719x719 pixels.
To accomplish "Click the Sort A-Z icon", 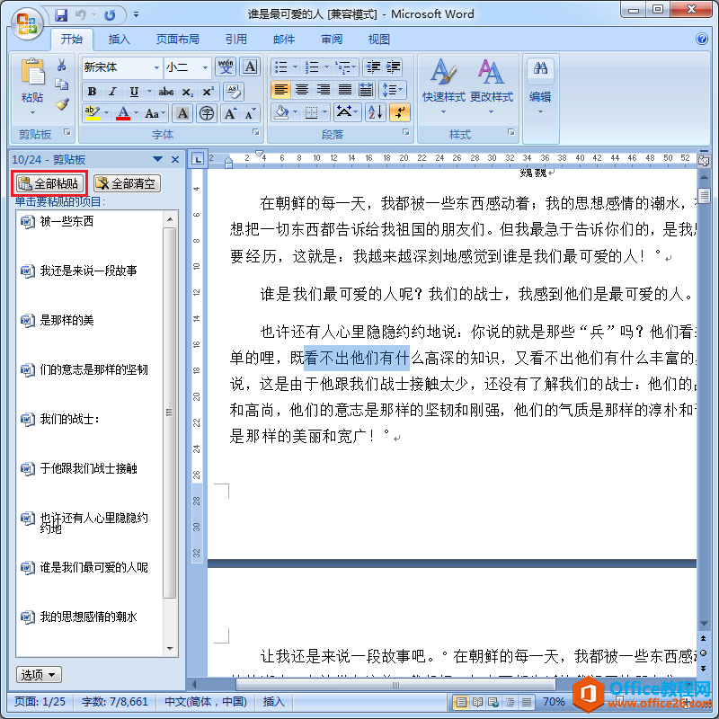I will [x=376, y=112].
